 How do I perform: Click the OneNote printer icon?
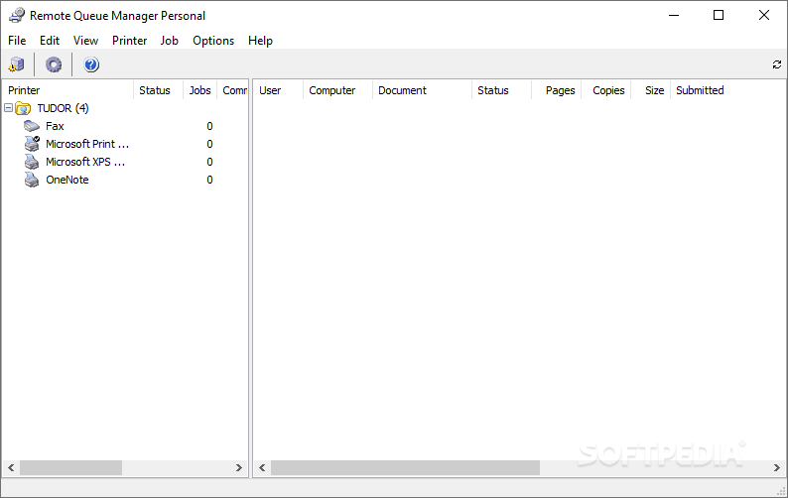click(32, 180)
